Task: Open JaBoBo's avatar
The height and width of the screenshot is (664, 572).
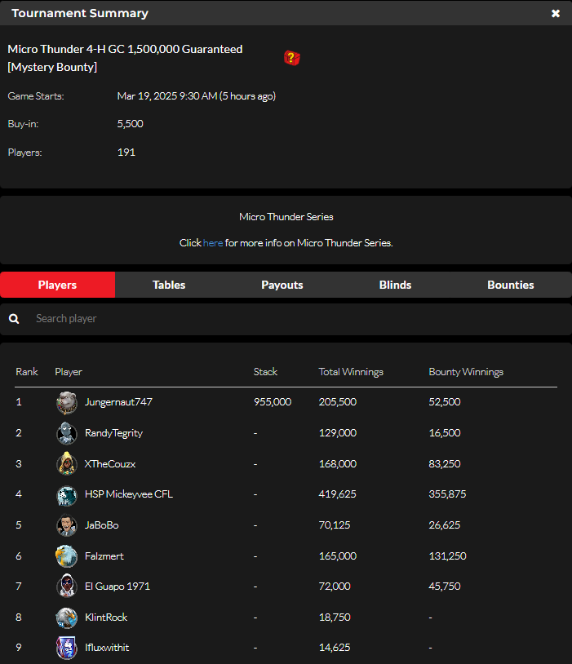Action: click(x=67, y=525)
